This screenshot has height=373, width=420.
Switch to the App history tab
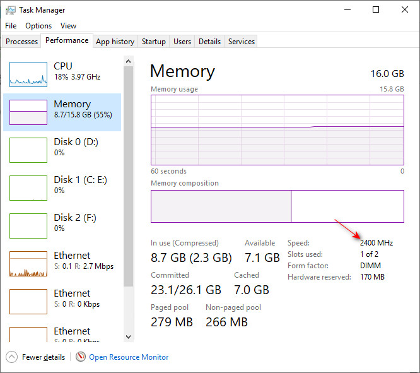(115, 42)
